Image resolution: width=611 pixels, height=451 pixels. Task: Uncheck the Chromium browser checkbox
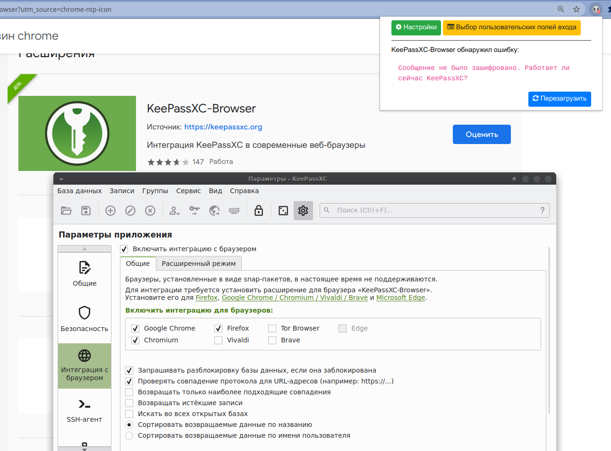tap(135, 340)
